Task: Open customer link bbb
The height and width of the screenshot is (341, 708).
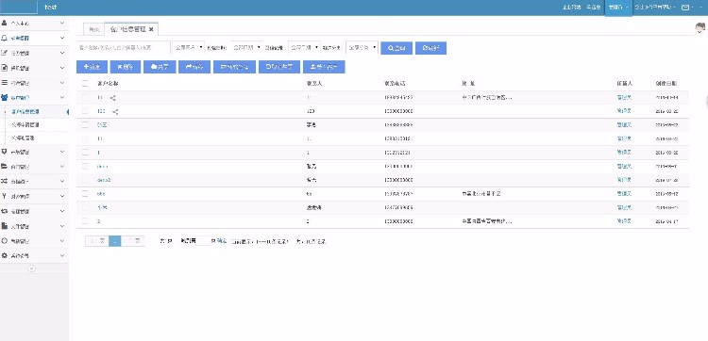Action: [x=101, y=194]
